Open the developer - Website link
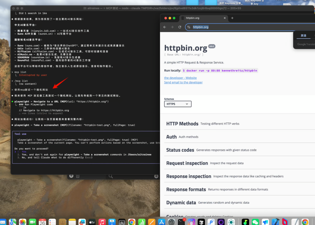The image size is (315, 225). 181,78
